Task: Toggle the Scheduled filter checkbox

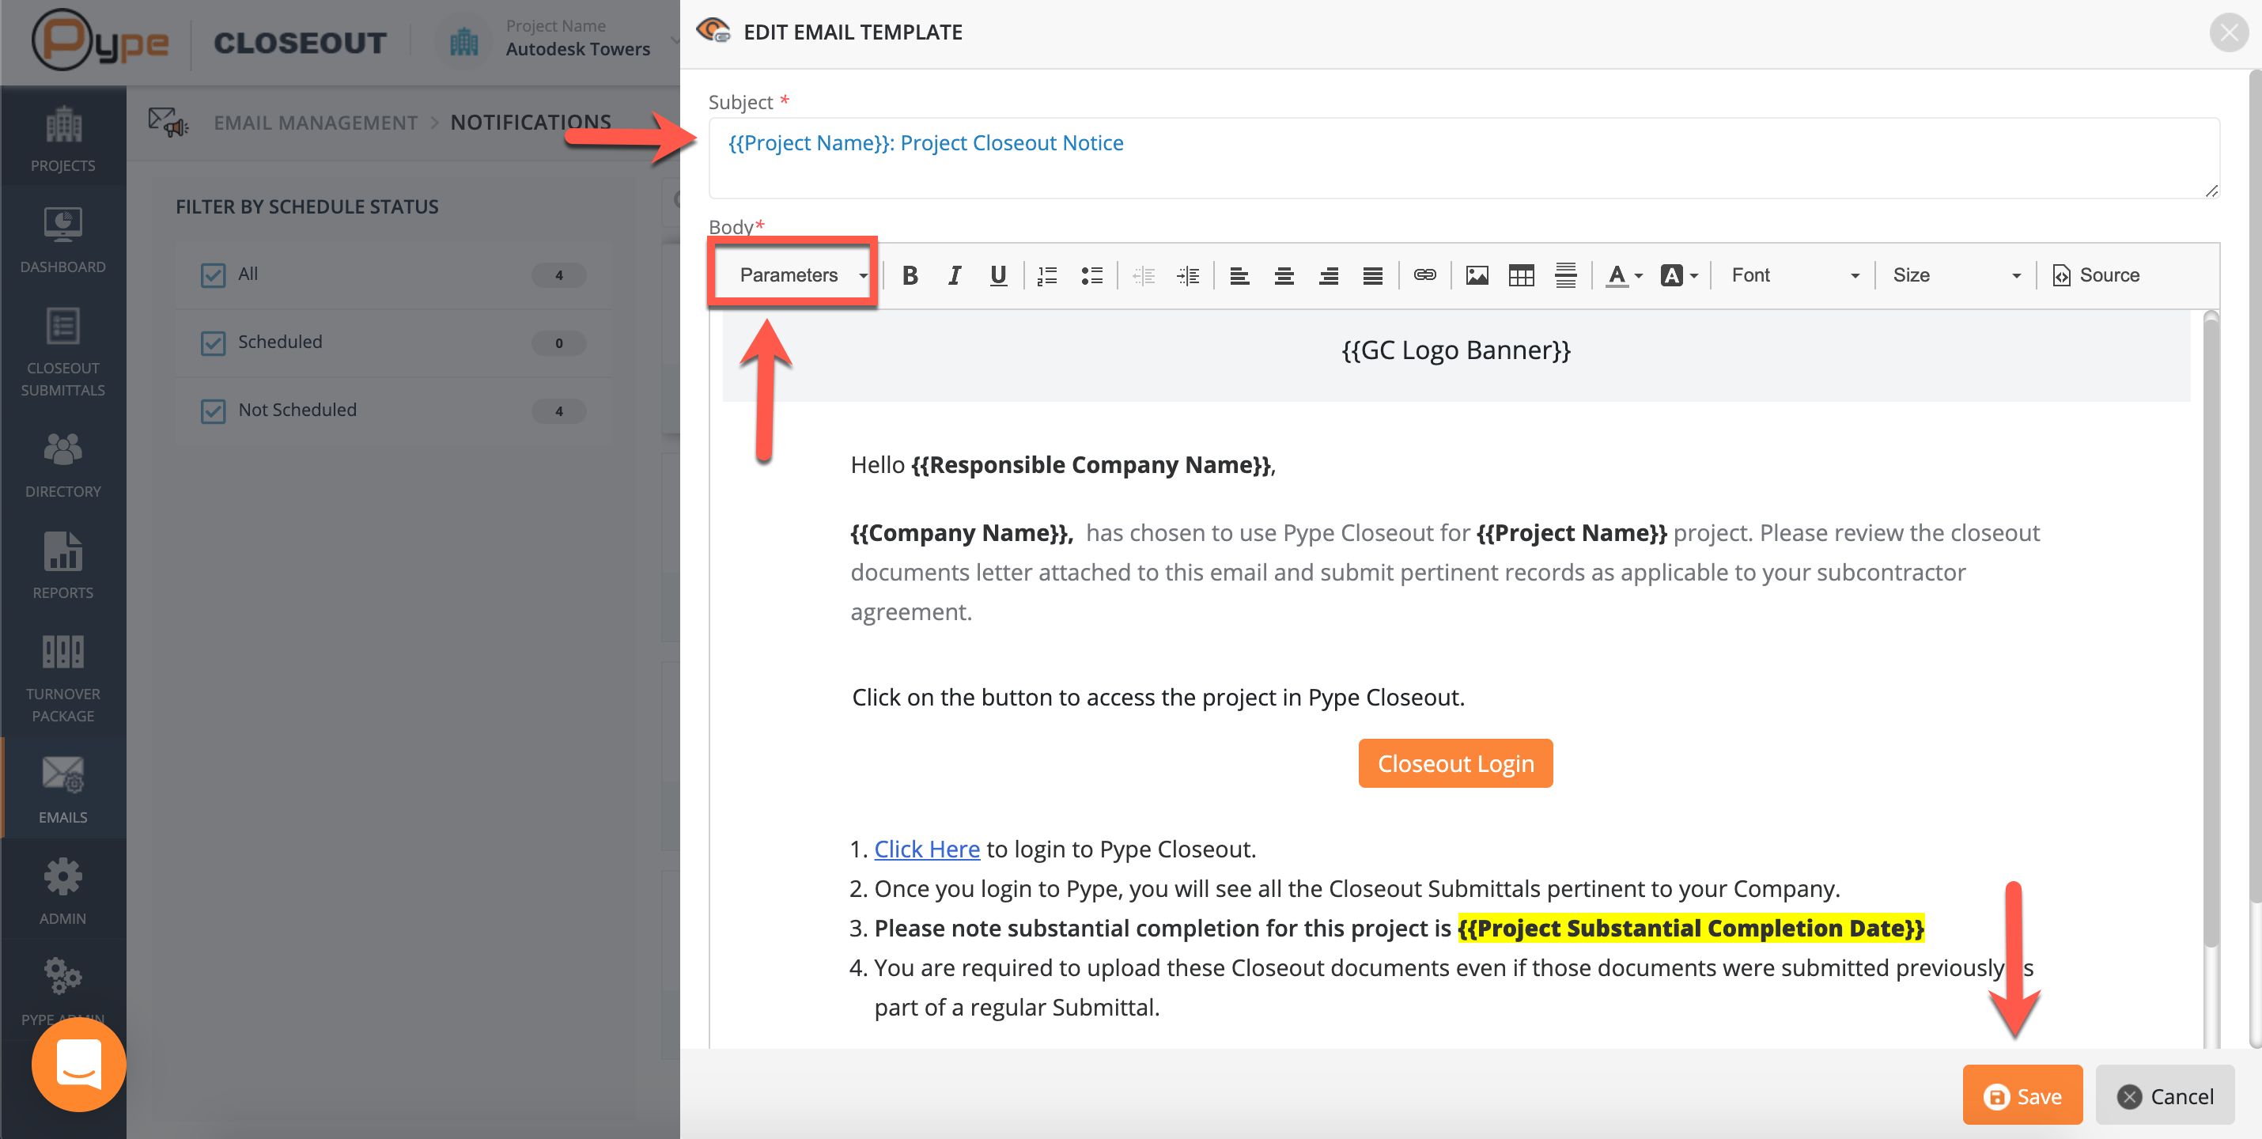Action: point(214,342)
